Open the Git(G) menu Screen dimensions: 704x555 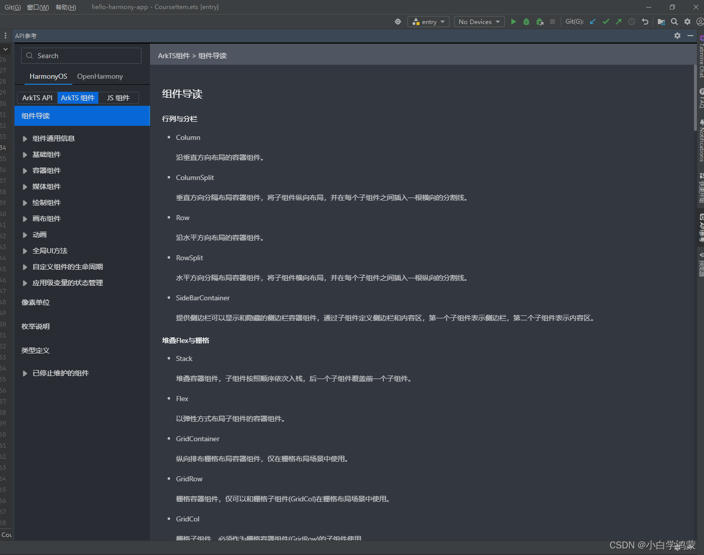pyautogui.click(x=13, y=7)
